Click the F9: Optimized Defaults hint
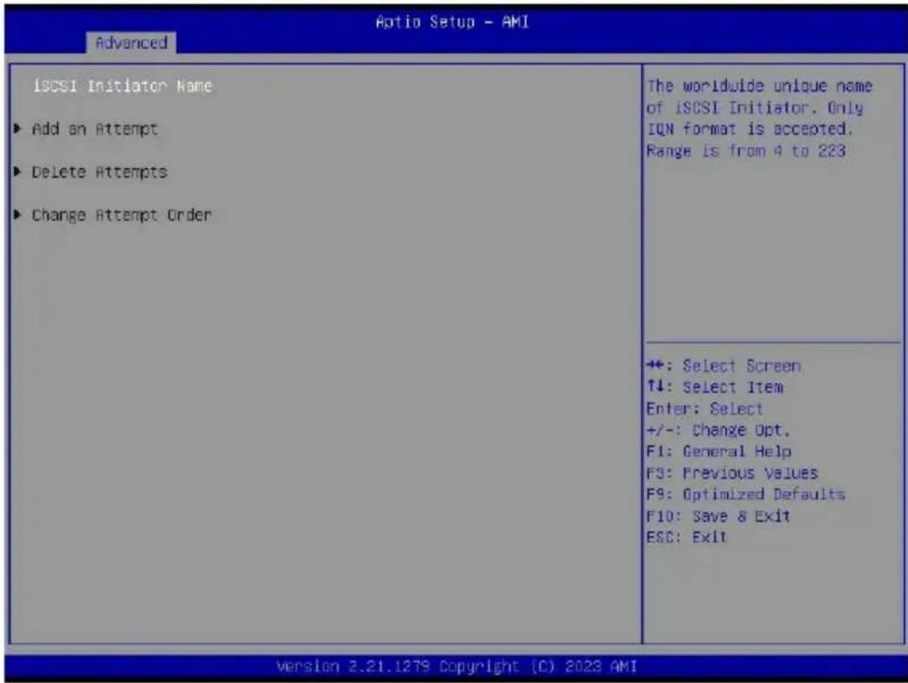The width and height of the screenshot is (908, 683). 745,494
